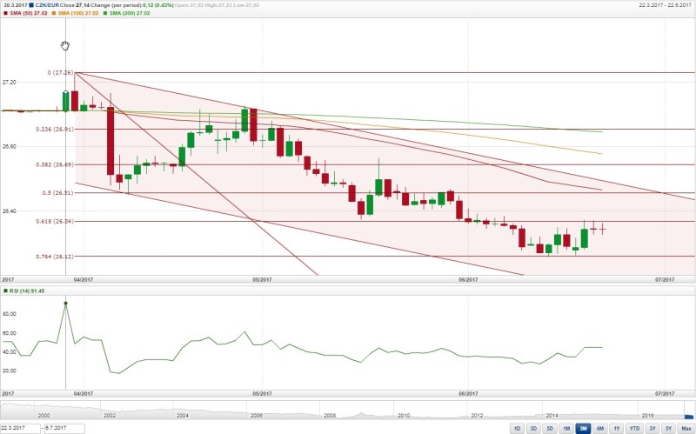
Task: Select the 1D time range
Action: 517,429
